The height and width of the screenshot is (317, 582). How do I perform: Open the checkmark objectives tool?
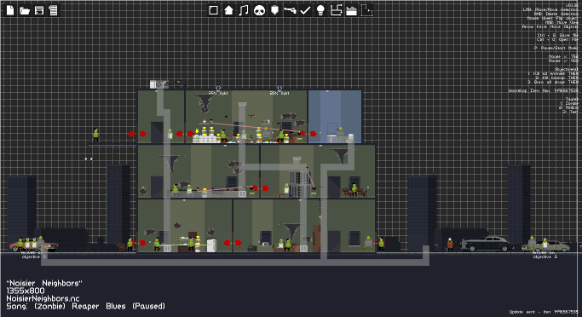[305, 10]
